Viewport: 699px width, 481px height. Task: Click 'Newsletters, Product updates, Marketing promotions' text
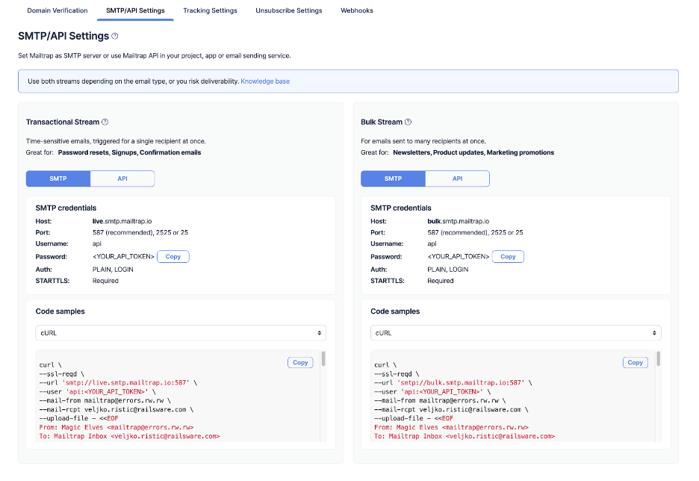coord(473,152)
